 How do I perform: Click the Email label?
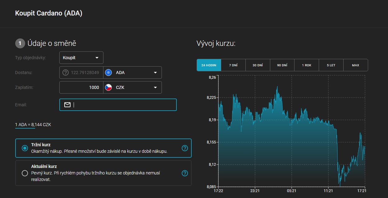[21, 105]
